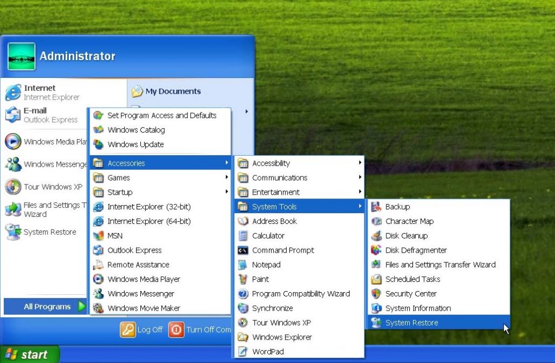Open Outlook Express in All Programs list
The image size is (555, 363).
click(160, 250)
